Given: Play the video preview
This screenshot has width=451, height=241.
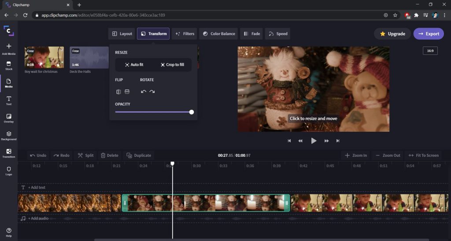Looking at the screenshot, I should pyautogui.click(x=314, y=141).
